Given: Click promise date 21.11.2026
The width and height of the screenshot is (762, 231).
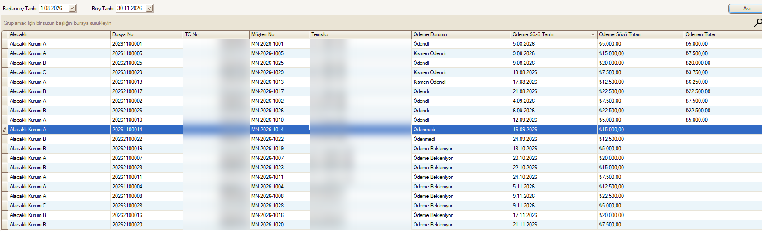Looking at the screenshot, I should pos(525,225).
